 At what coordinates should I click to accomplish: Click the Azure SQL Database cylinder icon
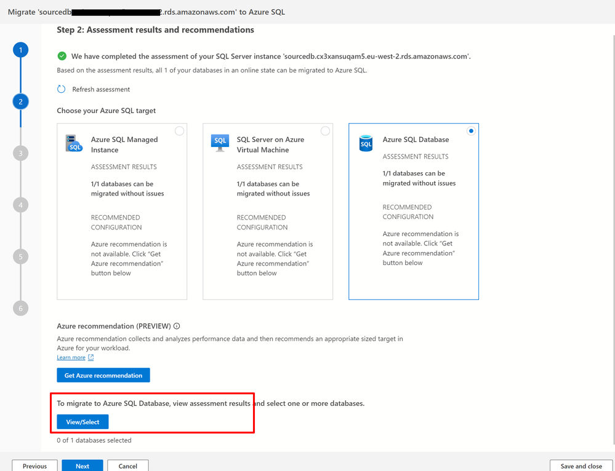(x=366, y=143)
